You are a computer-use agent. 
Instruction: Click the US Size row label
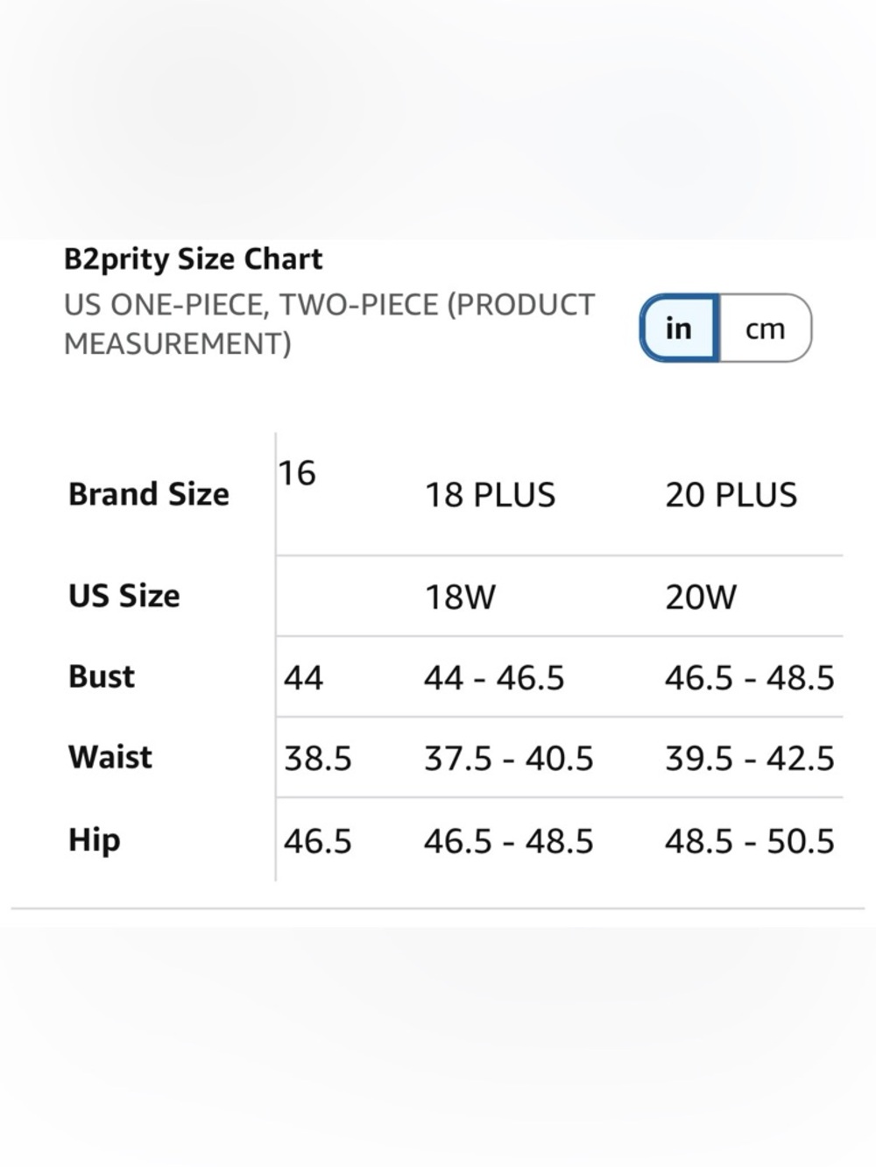[x=124, y=596]
